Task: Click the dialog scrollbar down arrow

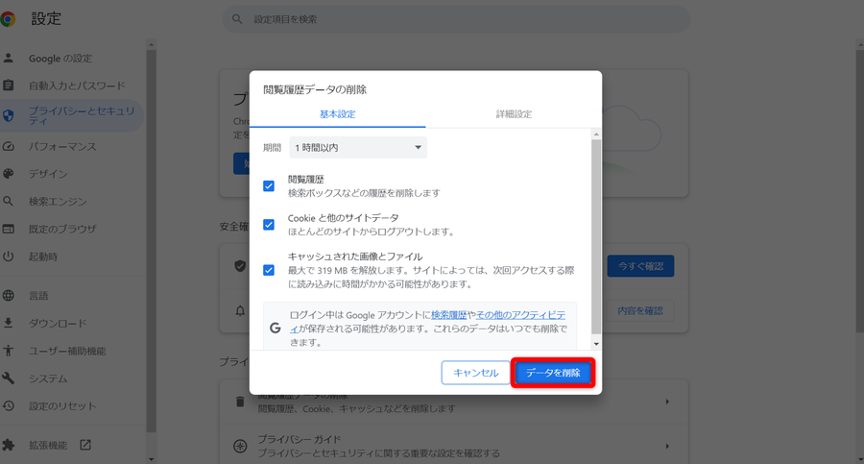Action: coord(596,344)
